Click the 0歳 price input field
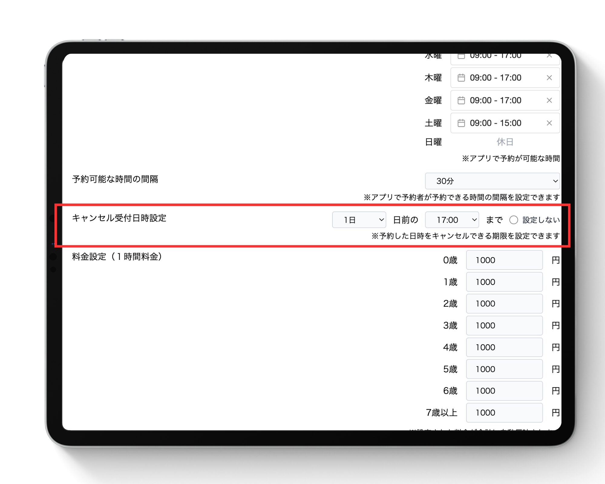 [504, 260]
